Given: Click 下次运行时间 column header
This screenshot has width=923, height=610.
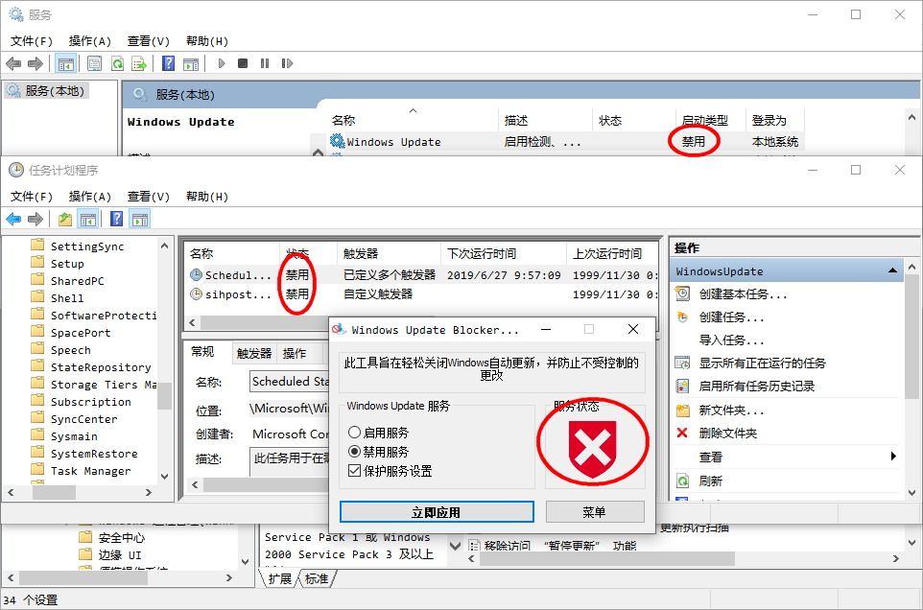Looking at the screenshot, I should point(482,253).
